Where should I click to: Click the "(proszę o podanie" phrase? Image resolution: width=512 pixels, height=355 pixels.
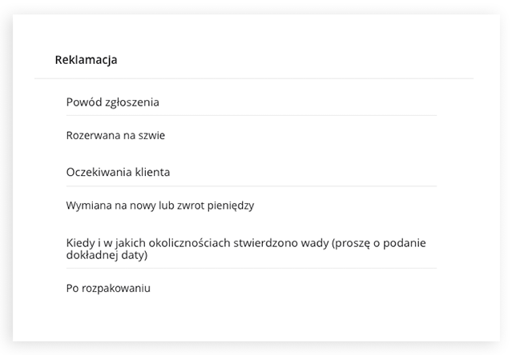point(379,243)
